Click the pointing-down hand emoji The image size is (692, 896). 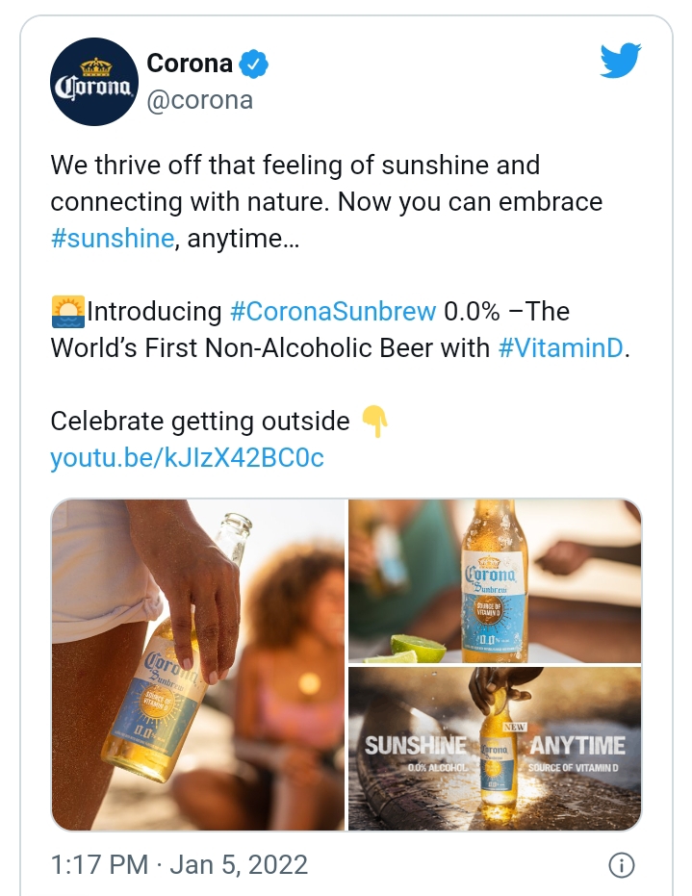click(374, 422)
